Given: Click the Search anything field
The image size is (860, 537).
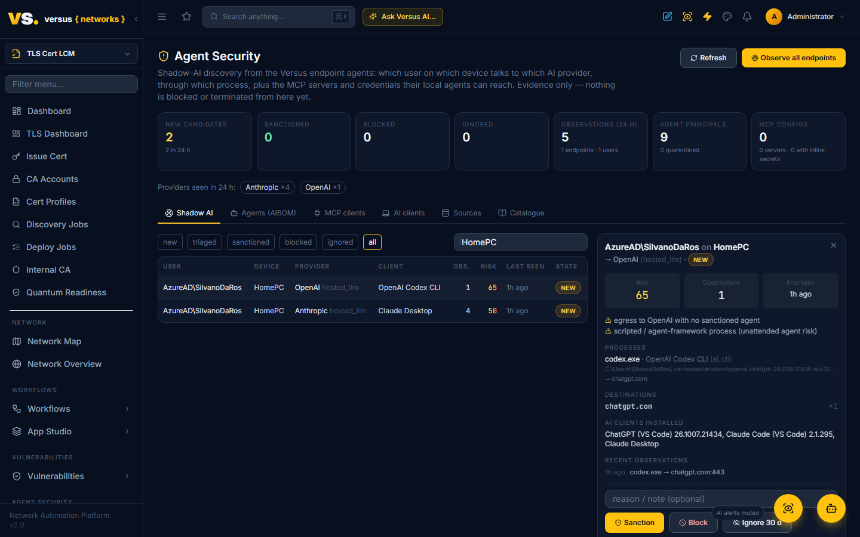Looking at the screenshot, I should tap(279, 17).
